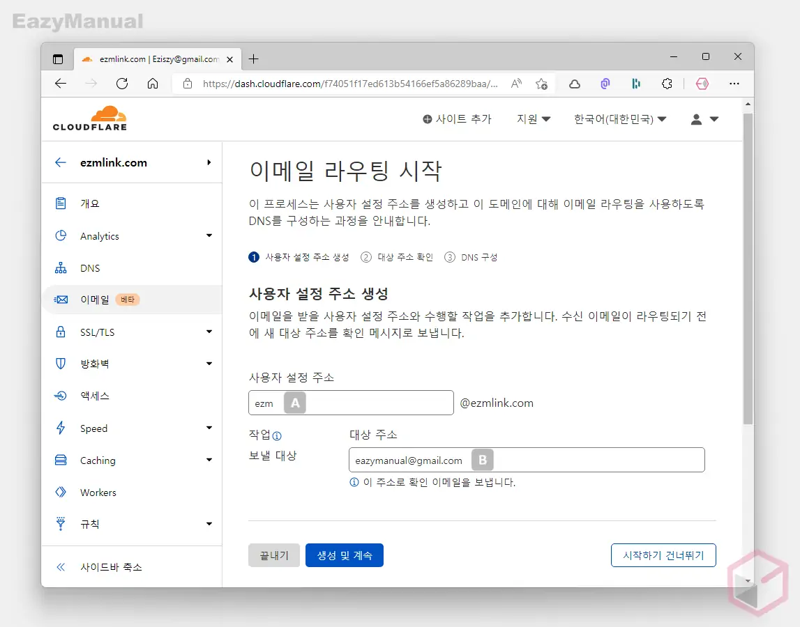Open the 지원 (Support) dropdown
The height and width of the screenshot is (627, 800).
point(534,119)
